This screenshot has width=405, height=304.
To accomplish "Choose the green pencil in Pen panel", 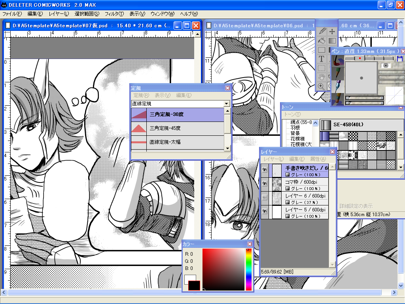I will click(338, 74).
